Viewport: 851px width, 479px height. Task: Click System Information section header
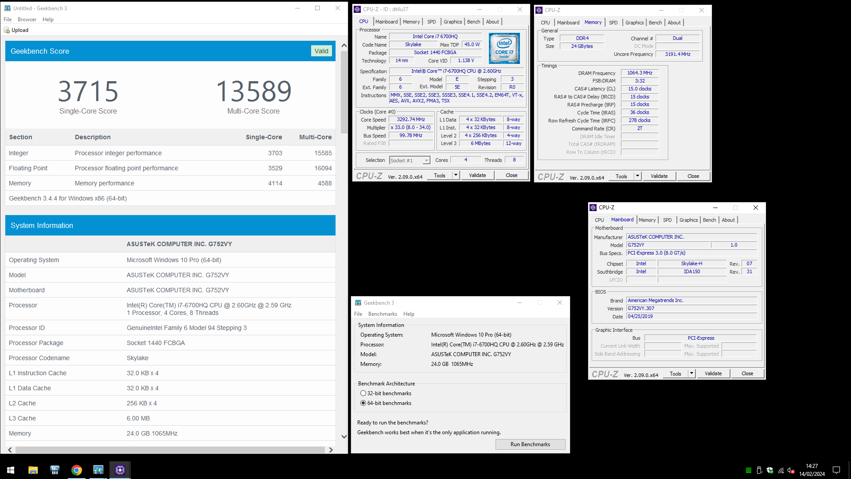tap(170, 225)
